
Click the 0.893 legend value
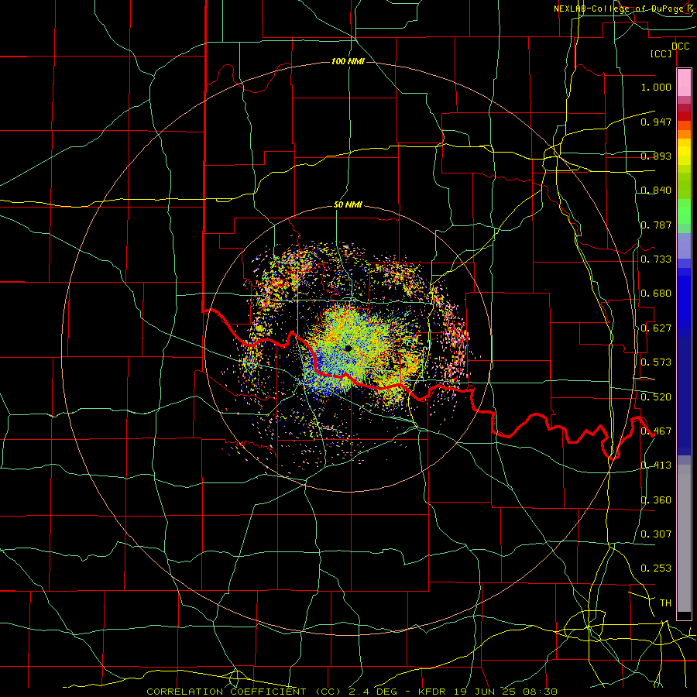click(x=656, y=156)
